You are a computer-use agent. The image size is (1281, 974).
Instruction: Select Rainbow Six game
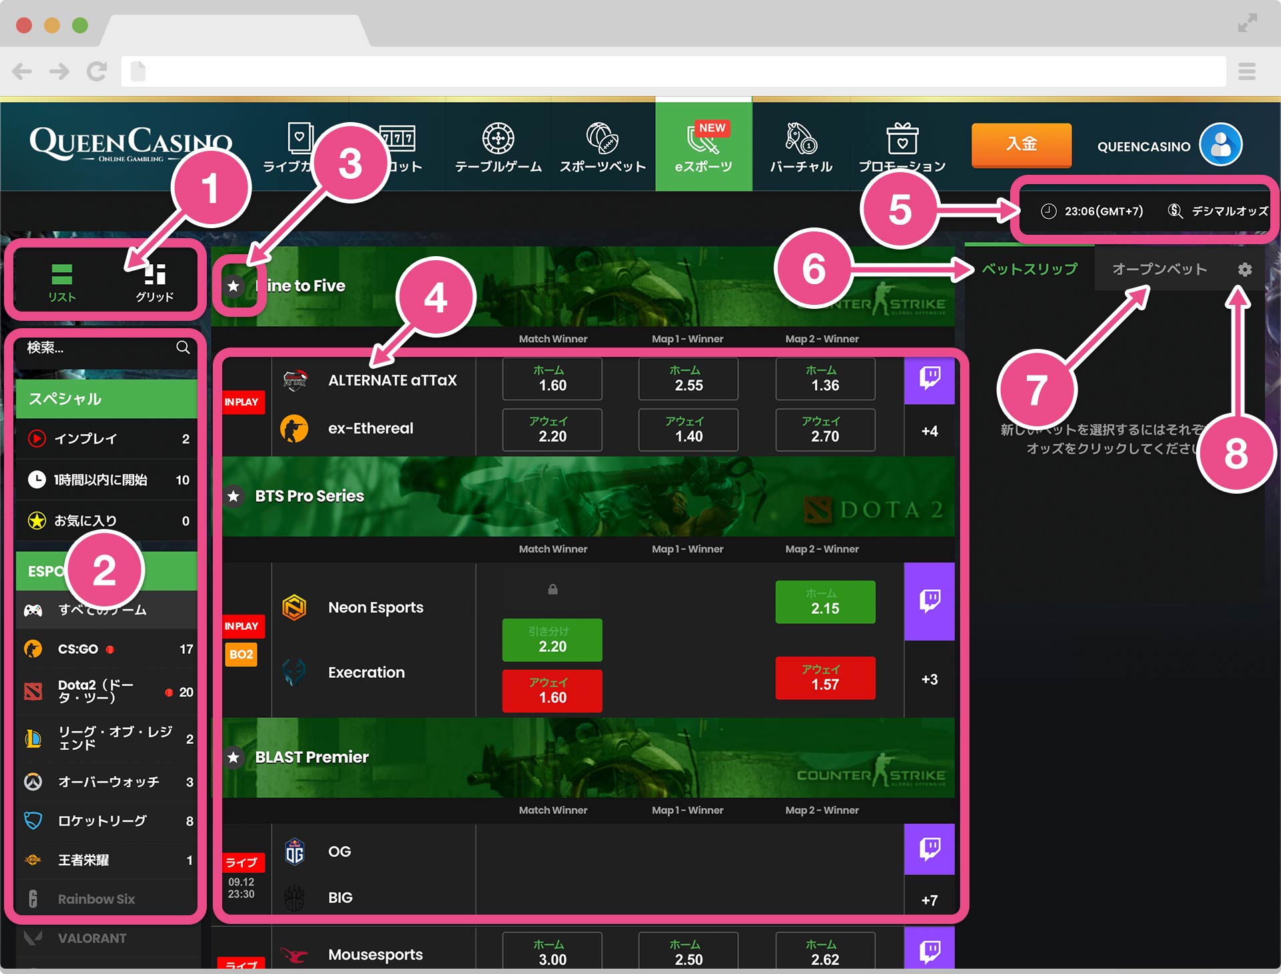[106, 899]
